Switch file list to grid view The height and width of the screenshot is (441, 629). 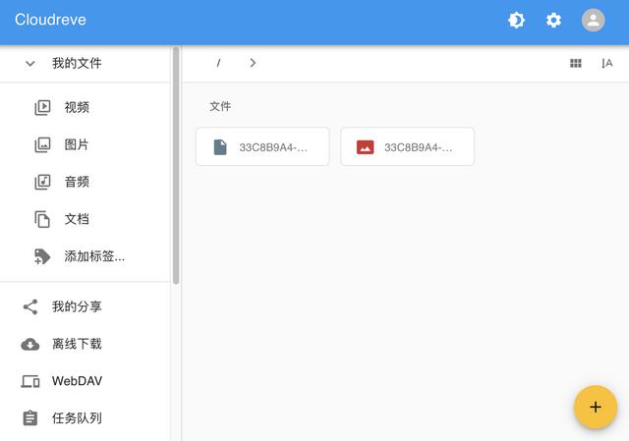click(576, 63)
